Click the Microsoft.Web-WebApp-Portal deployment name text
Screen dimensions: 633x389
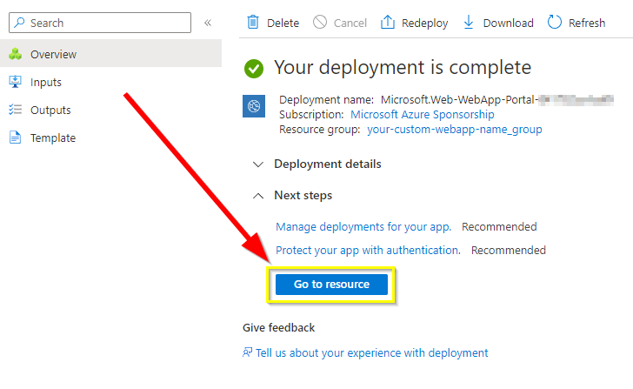click(x=497, y=99)
